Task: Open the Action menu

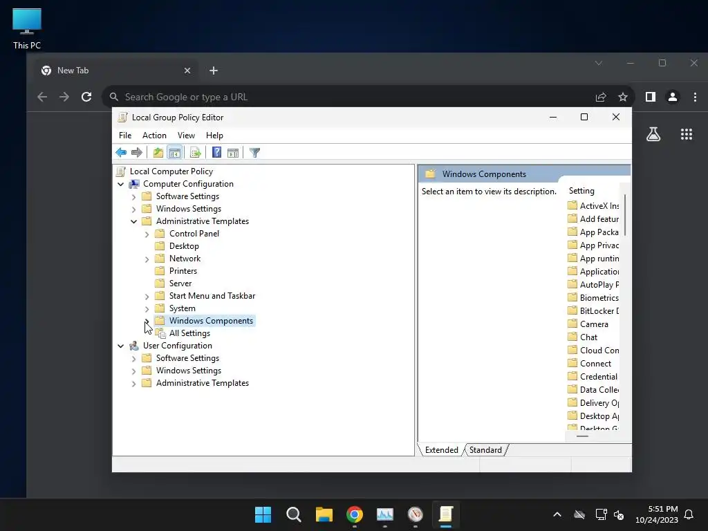Action: click(154, 136)
